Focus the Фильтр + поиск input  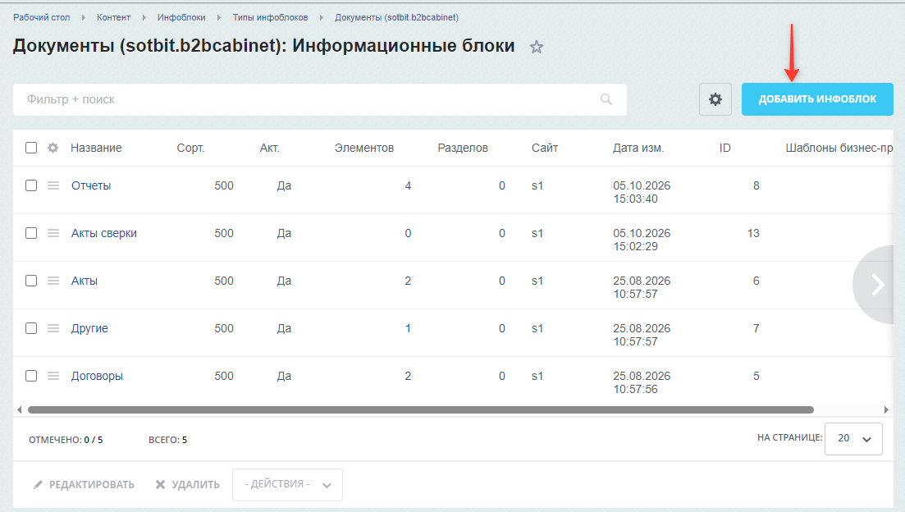(x=320, y=99)
